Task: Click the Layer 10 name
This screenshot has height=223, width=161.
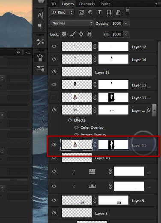Action: 102,158
